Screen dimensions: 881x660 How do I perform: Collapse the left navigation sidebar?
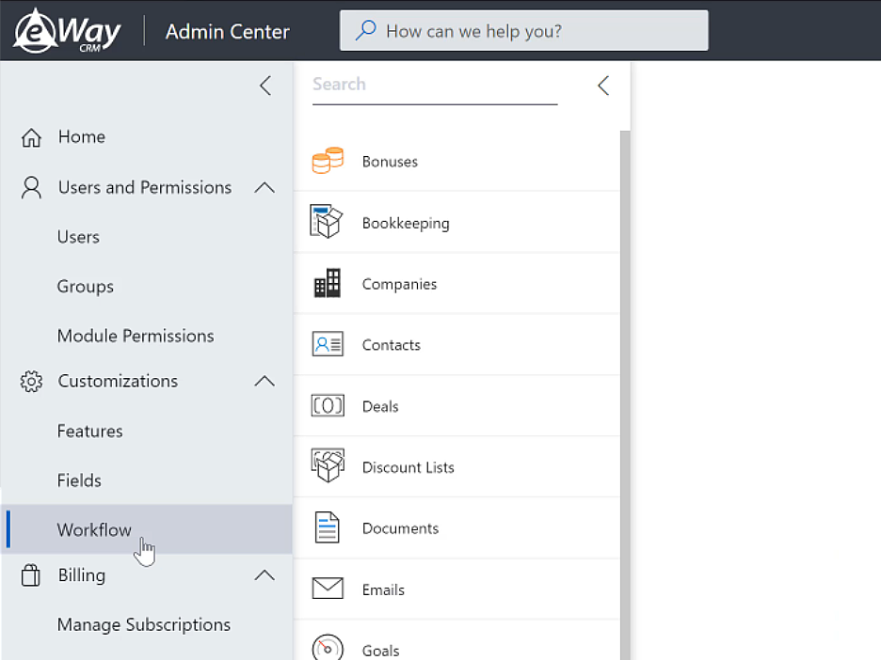(x=265, y=86)
